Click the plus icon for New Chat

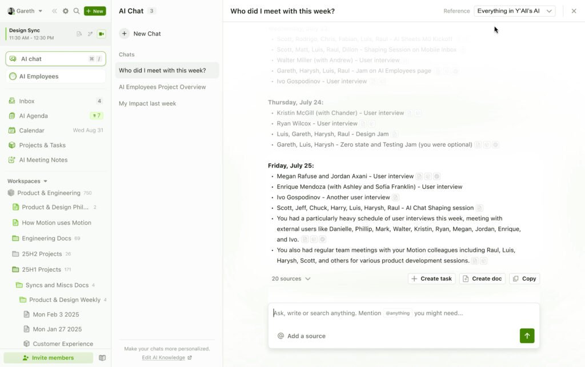coord(124,34)
